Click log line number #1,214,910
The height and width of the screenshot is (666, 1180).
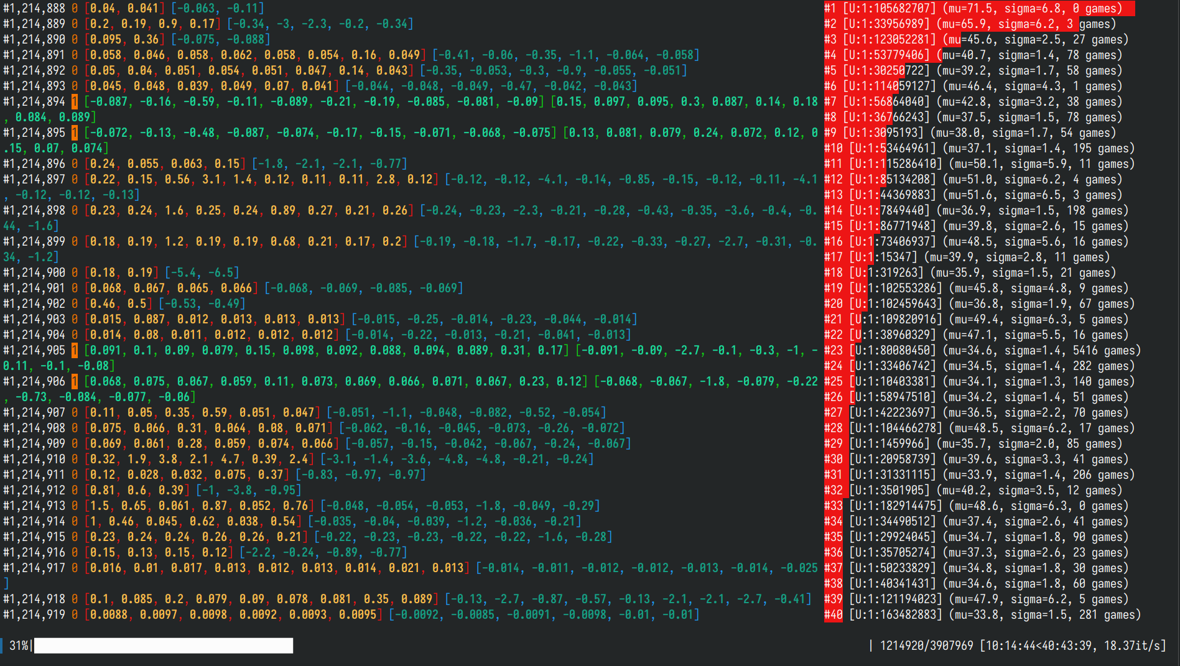[34, 460]
